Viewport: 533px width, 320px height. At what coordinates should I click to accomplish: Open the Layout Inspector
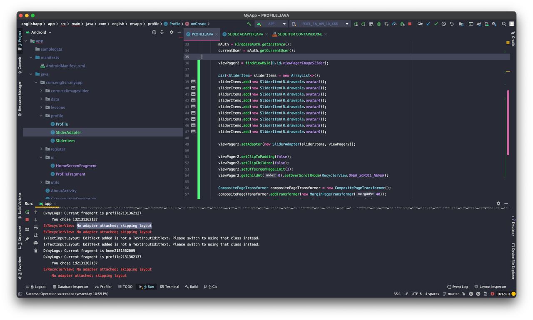491,287
